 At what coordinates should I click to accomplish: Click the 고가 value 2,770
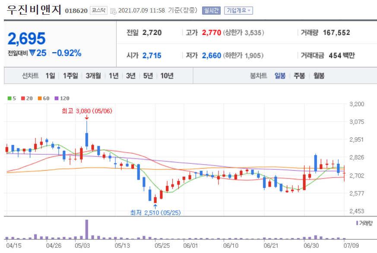pyautogui.click(x=211, y=33)
